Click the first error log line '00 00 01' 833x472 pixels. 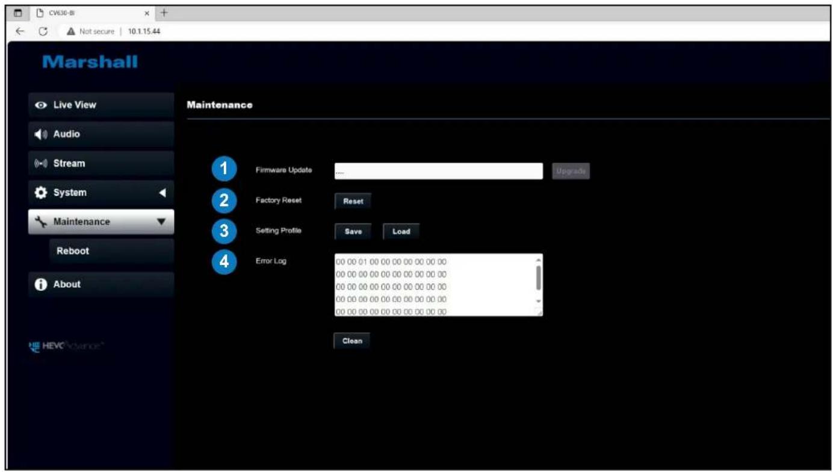point(391,262)
